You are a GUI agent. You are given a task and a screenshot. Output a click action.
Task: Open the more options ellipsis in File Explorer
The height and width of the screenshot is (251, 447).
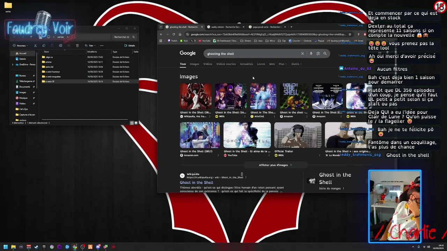(102, 46)
